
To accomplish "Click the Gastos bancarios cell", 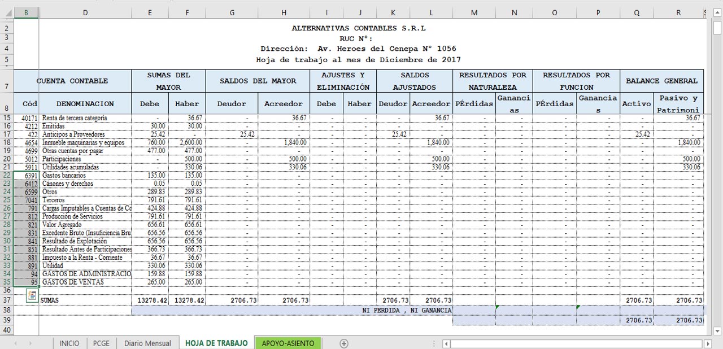I will click(85, 176).
